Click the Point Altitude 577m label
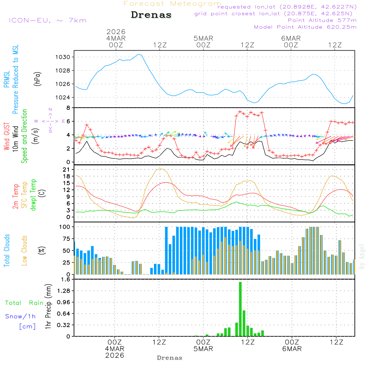The height and width of the screenshot is (370, 370). 322,20
